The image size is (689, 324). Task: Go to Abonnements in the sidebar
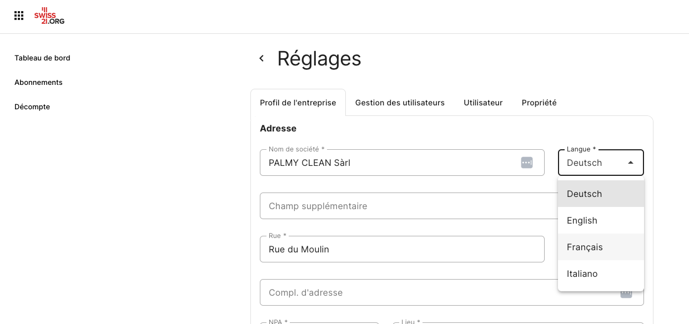coord(38,82)
